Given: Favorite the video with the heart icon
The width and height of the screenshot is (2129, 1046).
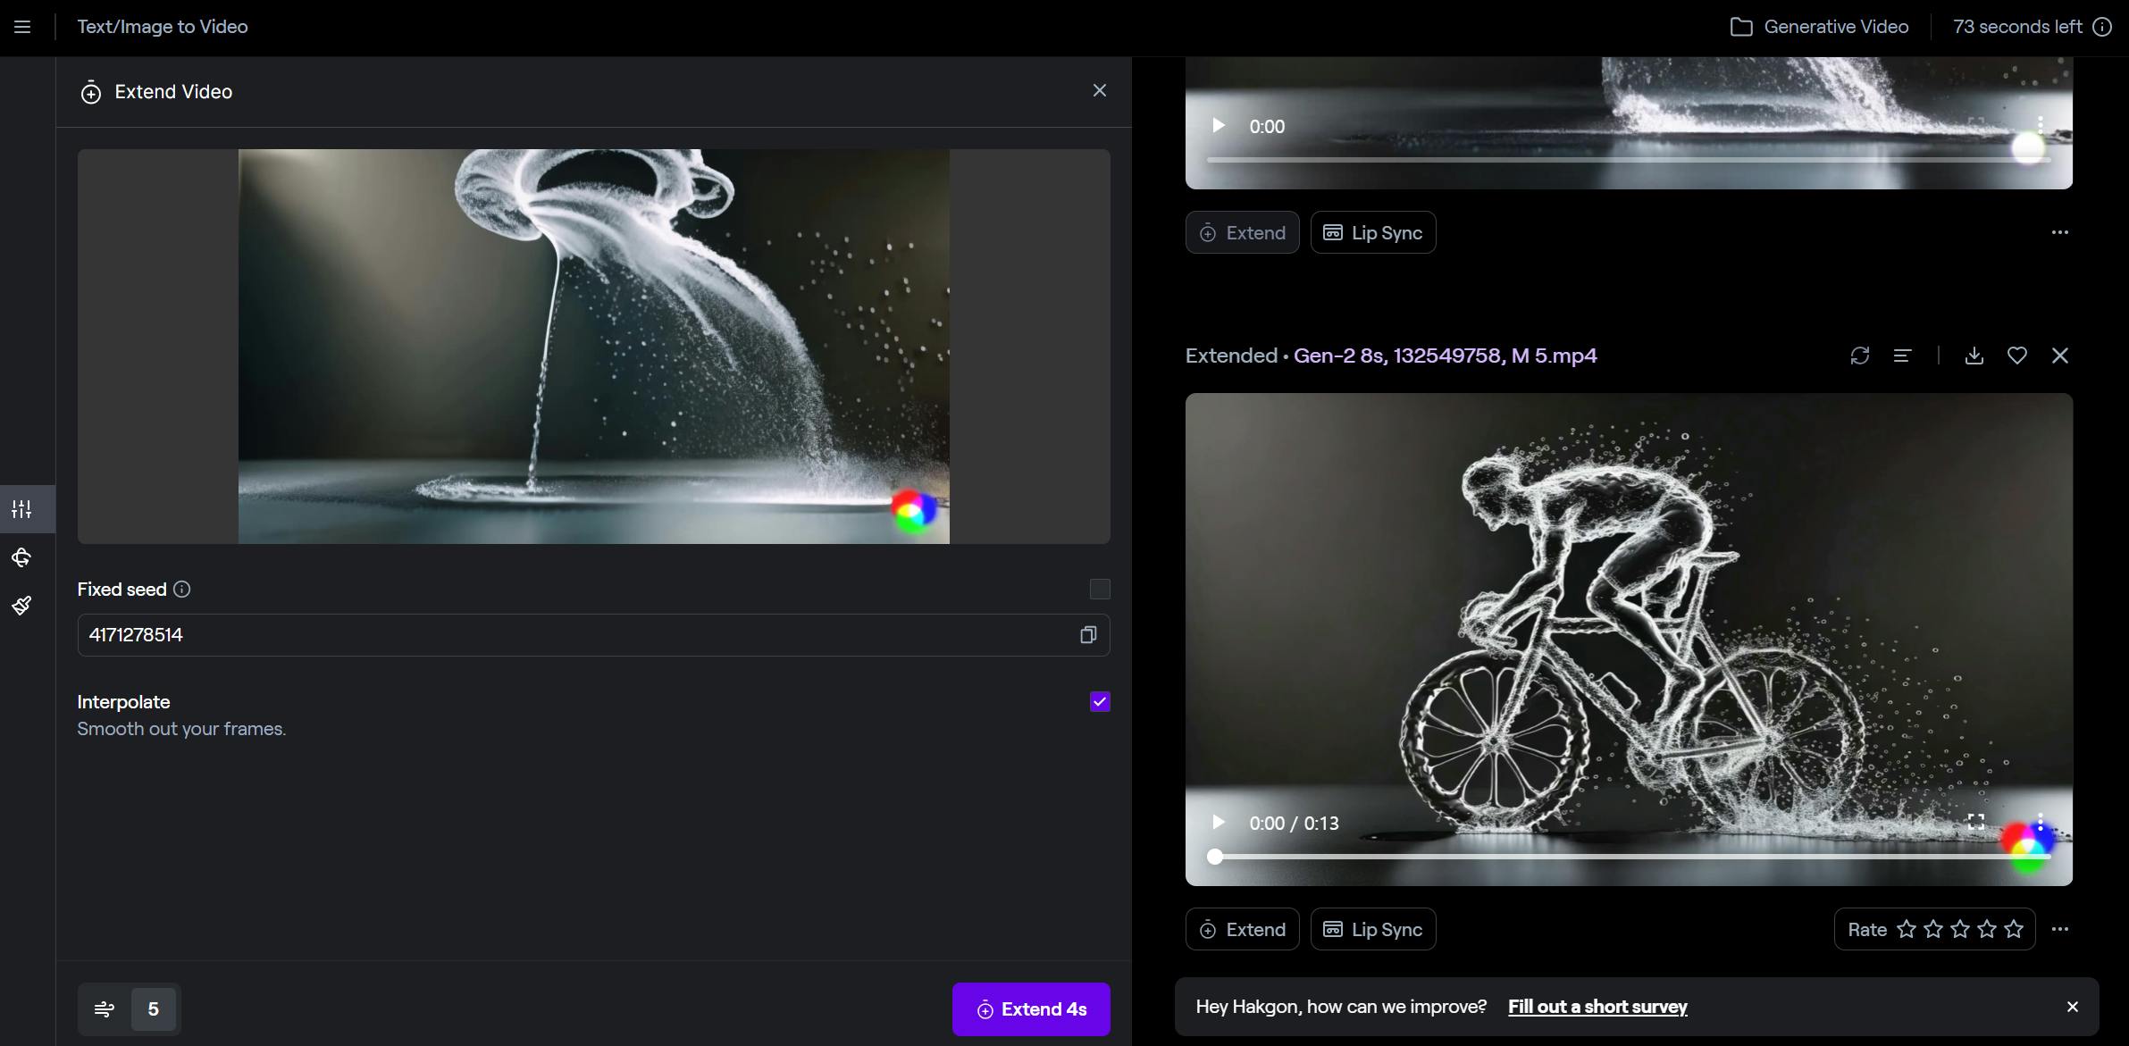Looking at the screenshot, I should pyautogui.click(x=2017, y=356).
